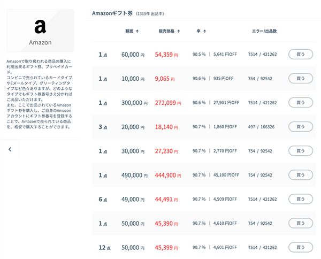Buy the 9,065円 listing
The height and width of the screenshot is (259, 321).
[301, 79]
